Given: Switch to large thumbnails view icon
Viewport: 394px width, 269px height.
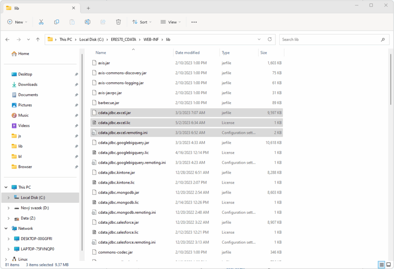Looking at the screenshot, I should tap(388, 264).
